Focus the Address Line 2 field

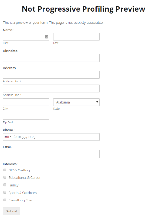tap(51, 88)
